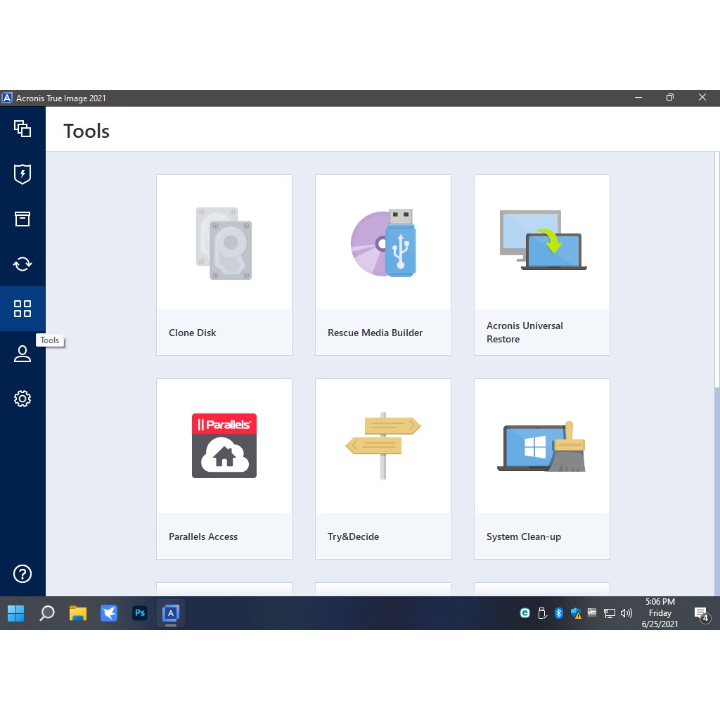This screenshot has width=720, height=720.
Task: Open Acronis Universal Restore tile
Action: tap(541, 264)
